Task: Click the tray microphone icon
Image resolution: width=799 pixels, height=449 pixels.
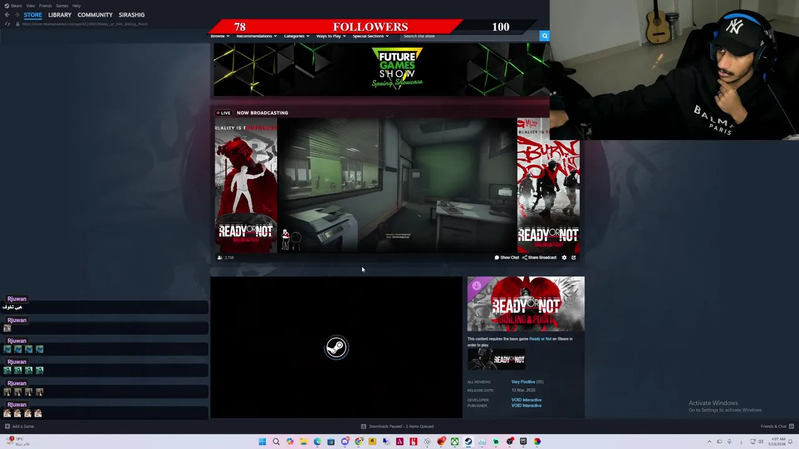Action: 729,442
